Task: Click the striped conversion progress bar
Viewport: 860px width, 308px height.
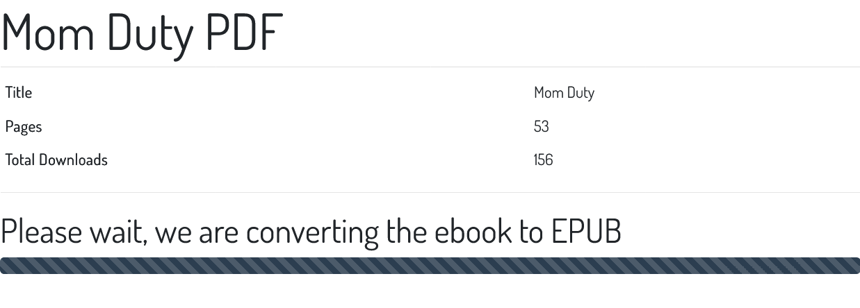Action: (x=430, y=266)
